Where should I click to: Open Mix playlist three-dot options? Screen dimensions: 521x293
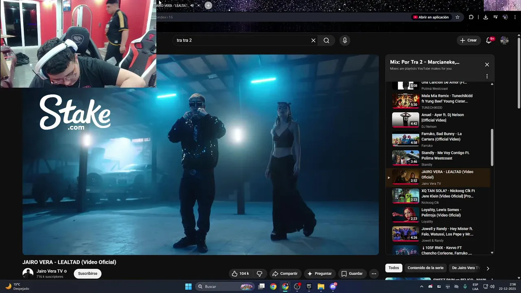(x=487, y=76)
